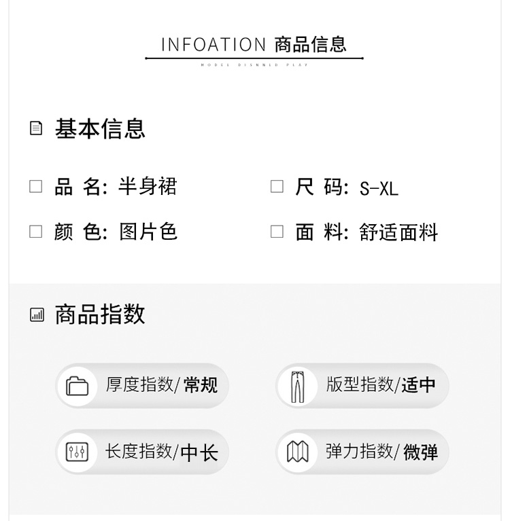Click the 基本信息 section title
The height and width of the screenshot is (521, 510).
[100, 128]
